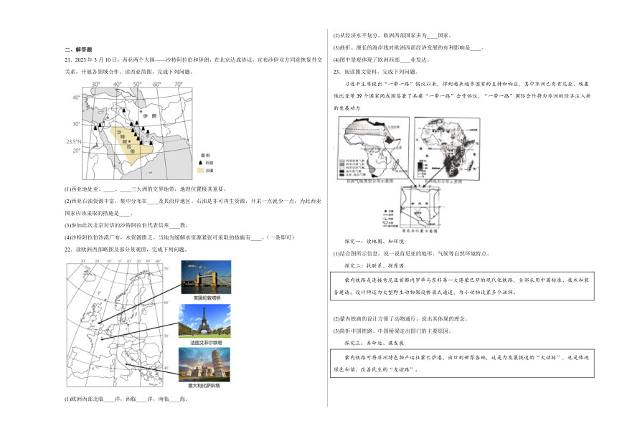Click the "沙漠" legend entry

coord(205,171)
